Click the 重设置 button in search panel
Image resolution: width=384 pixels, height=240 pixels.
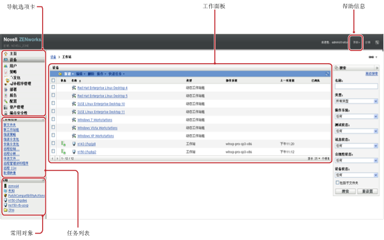[x=367, y=191]
